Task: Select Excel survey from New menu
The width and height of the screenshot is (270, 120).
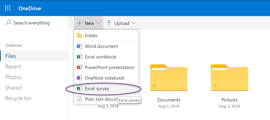Action: pyautogui.click(x=97, y=89)
